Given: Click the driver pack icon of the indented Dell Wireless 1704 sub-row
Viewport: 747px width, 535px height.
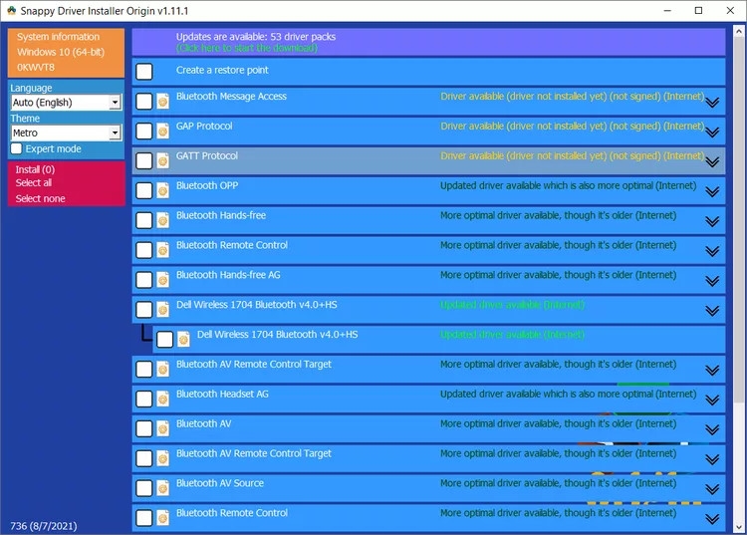Looking at the screenshot, I should (183, 339).
